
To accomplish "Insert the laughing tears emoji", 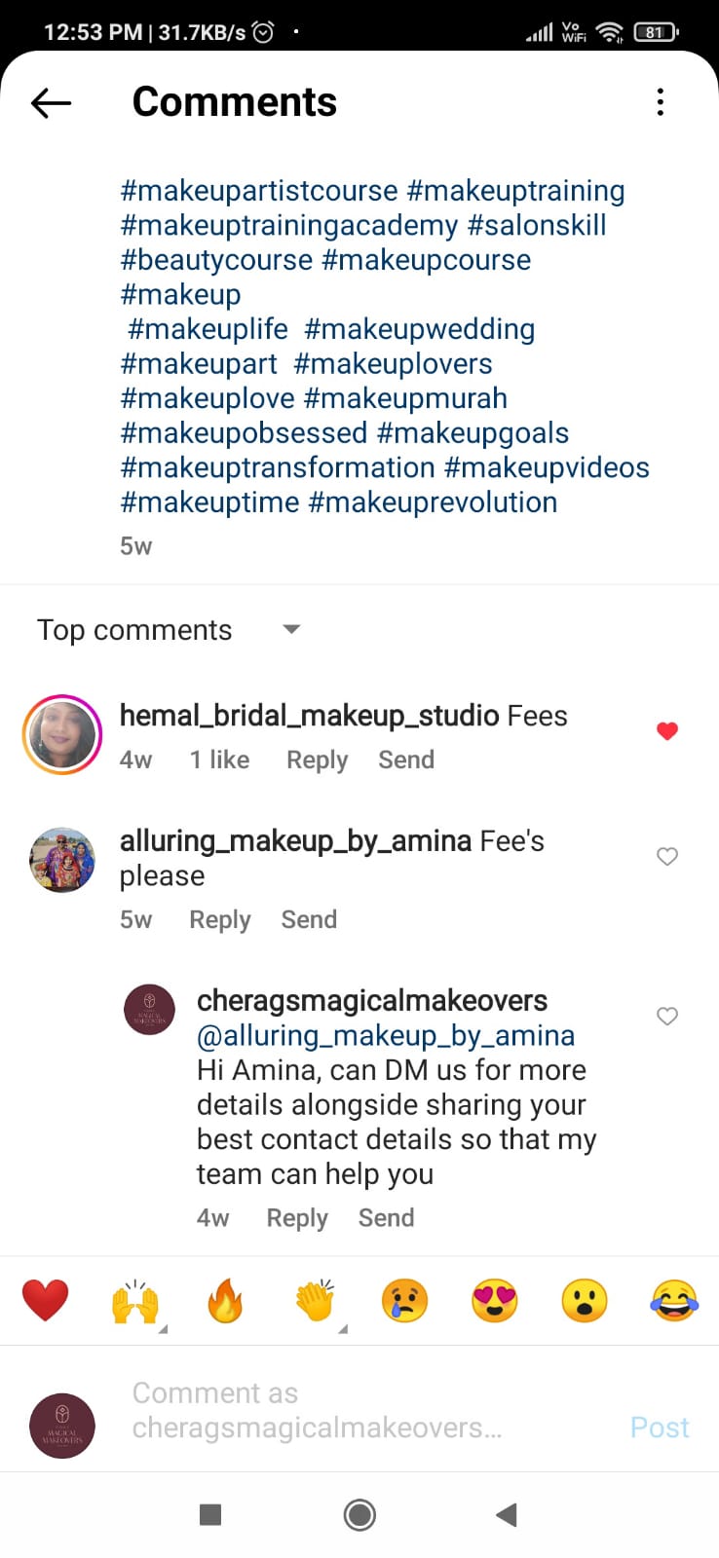I will coord(674,1301).
